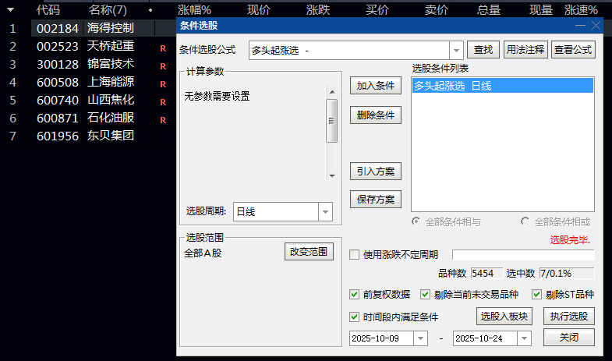This screenshot has height=361, width=612.
Task: Click the 查找 button
Action: click(x=483, y=50)
